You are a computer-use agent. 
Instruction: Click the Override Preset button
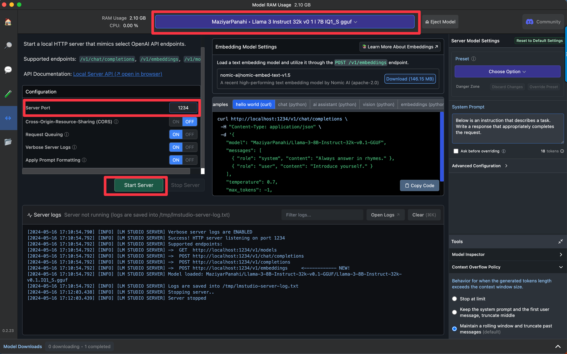click(543, 87)
